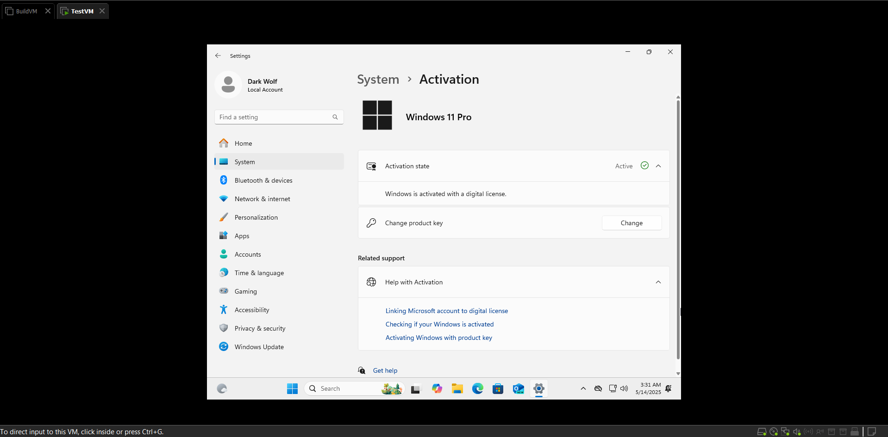Click the Home house icon in sidebar
The image size is (888, 437).
click(x=224, y=143)
